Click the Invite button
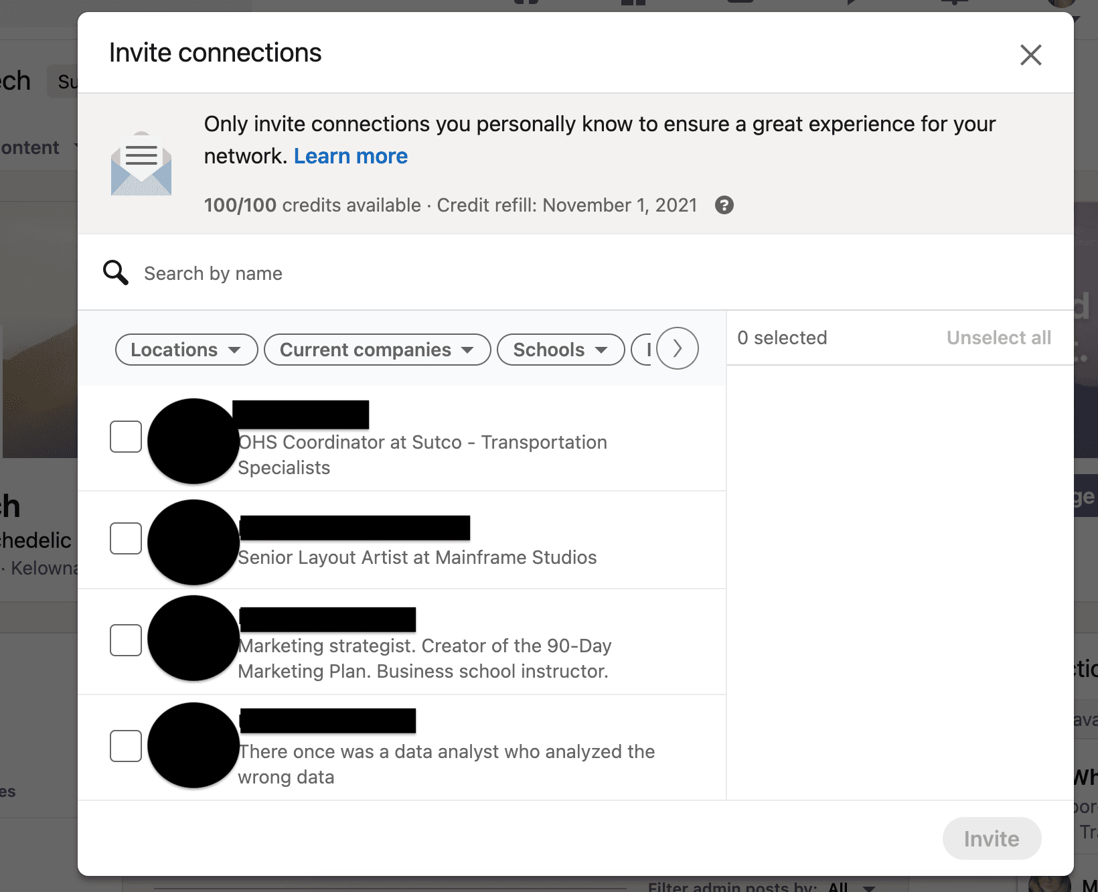This screenshot has height=892, width=1098. 992,838
